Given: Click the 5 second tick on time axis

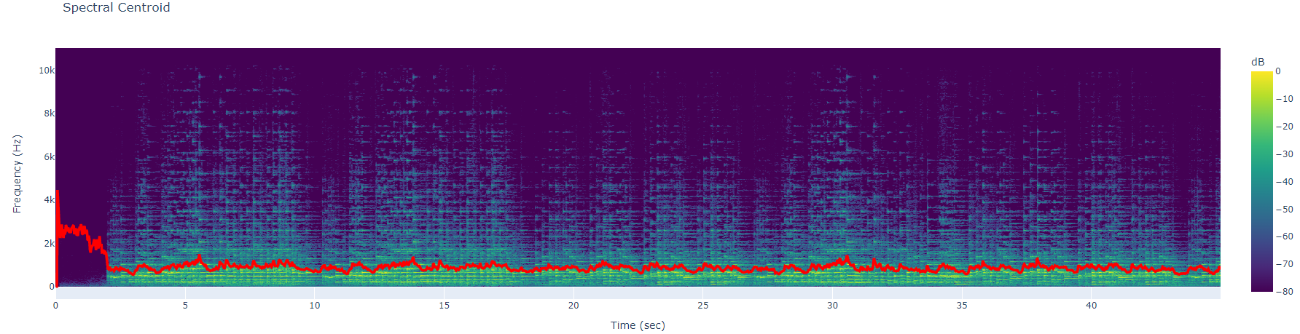Looking at the screenshot, I should click(x=185, y=306).
